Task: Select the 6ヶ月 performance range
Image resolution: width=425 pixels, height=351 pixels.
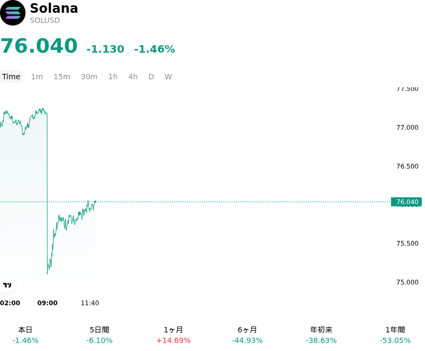Action: coord(247,335)
